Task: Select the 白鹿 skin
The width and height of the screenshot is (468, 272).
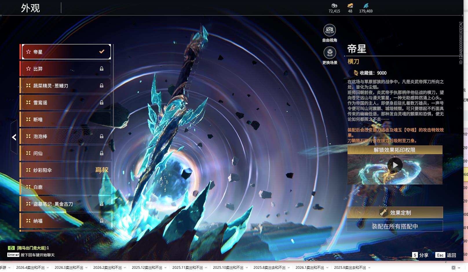Action: pyautogui.click(x=66, y=187)
